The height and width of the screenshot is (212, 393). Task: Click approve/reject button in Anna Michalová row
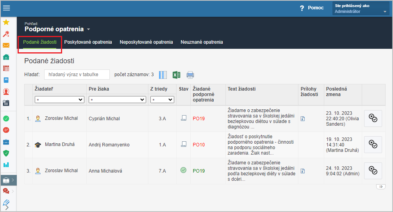point(373,171)
